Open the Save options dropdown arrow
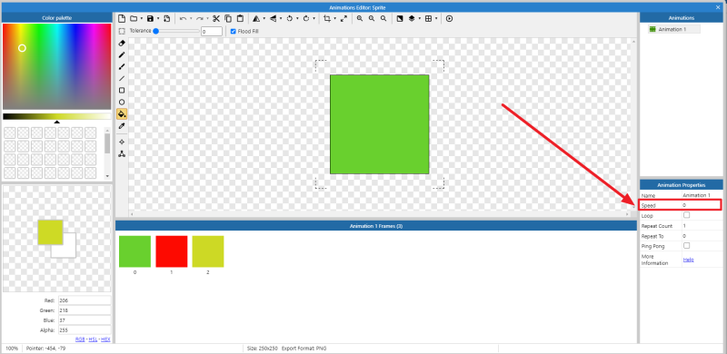The height and width of the screenshot is (354, 727). click(157, 18)
